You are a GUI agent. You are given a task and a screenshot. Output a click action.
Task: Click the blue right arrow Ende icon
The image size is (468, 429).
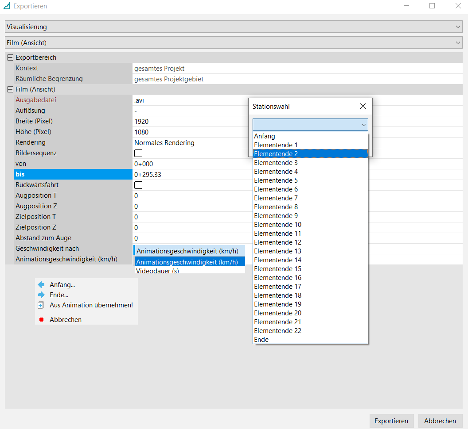click(41, 295)
